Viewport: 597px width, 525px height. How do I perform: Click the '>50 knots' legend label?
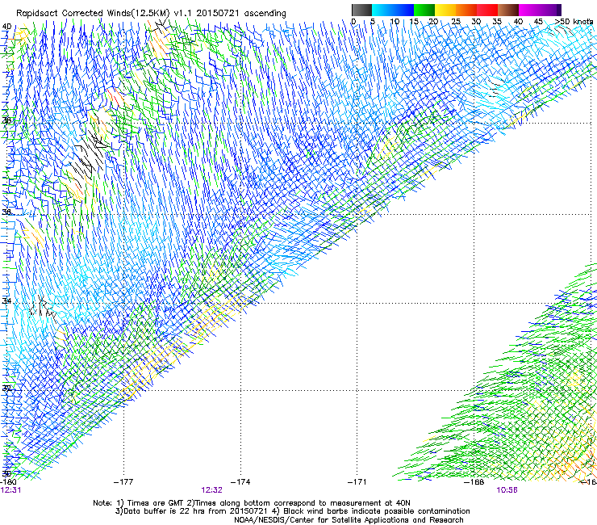tap(574, 22)
